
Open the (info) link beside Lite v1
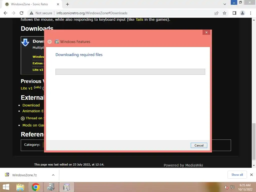pos(37,87)
